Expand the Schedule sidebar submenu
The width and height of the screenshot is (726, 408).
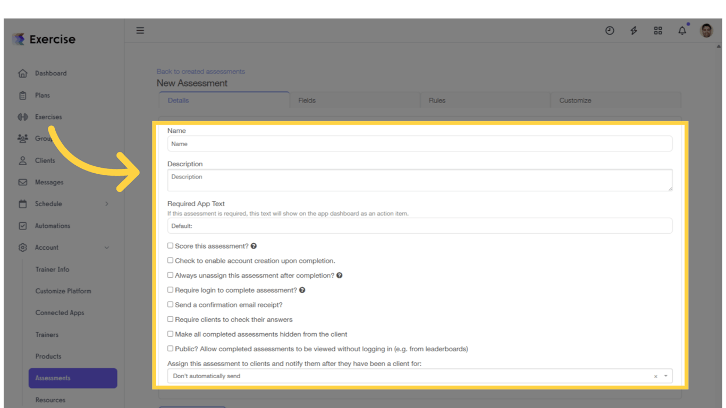[x=106, y=203]
